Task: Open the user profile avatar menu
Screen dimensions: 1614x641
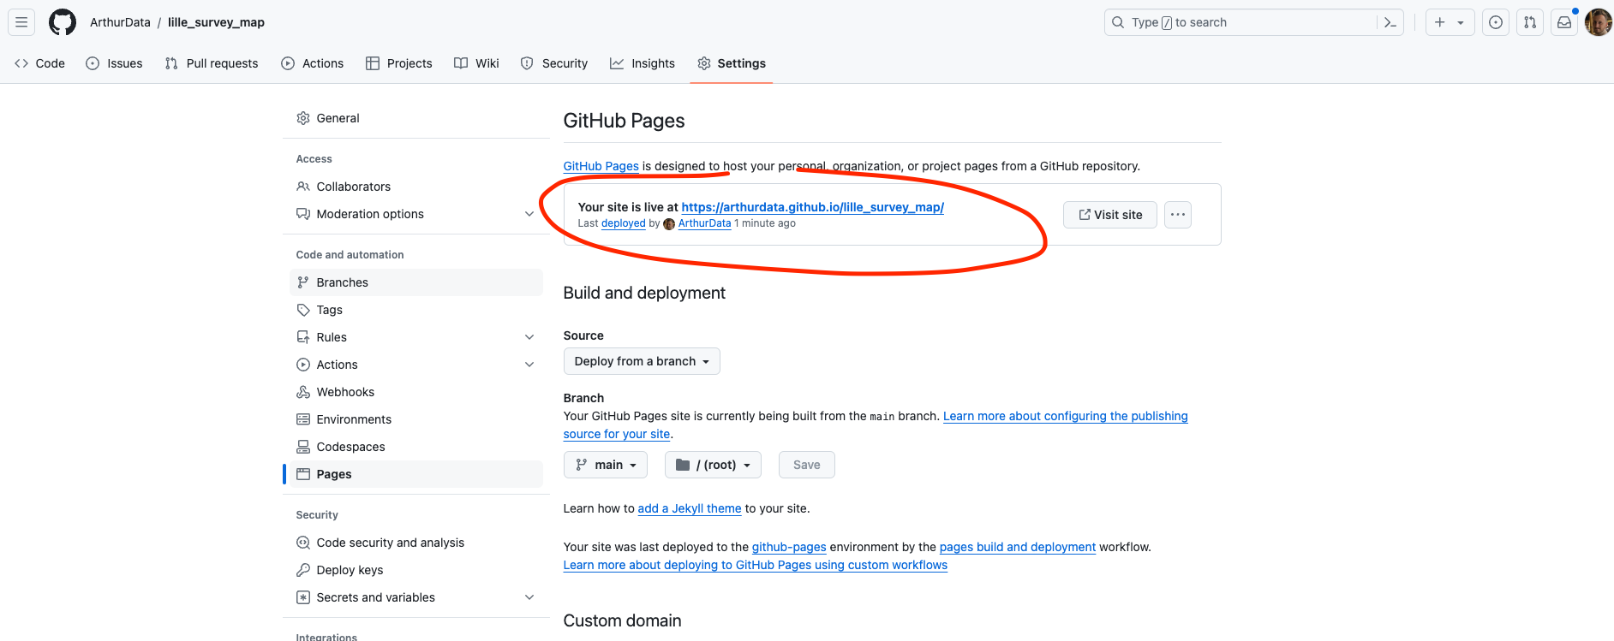Action: [x=1599, y=22]
